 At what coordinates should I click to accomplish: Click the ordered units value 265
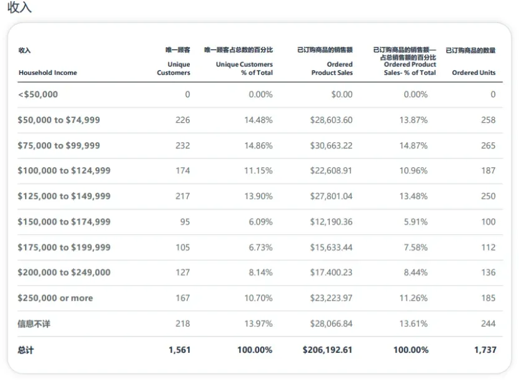pos(488,145)
